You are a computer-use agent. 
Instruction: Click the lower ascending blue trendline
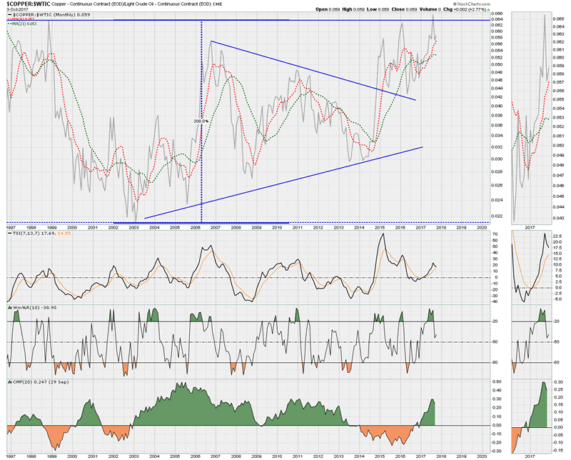click(x=285, y=182)
